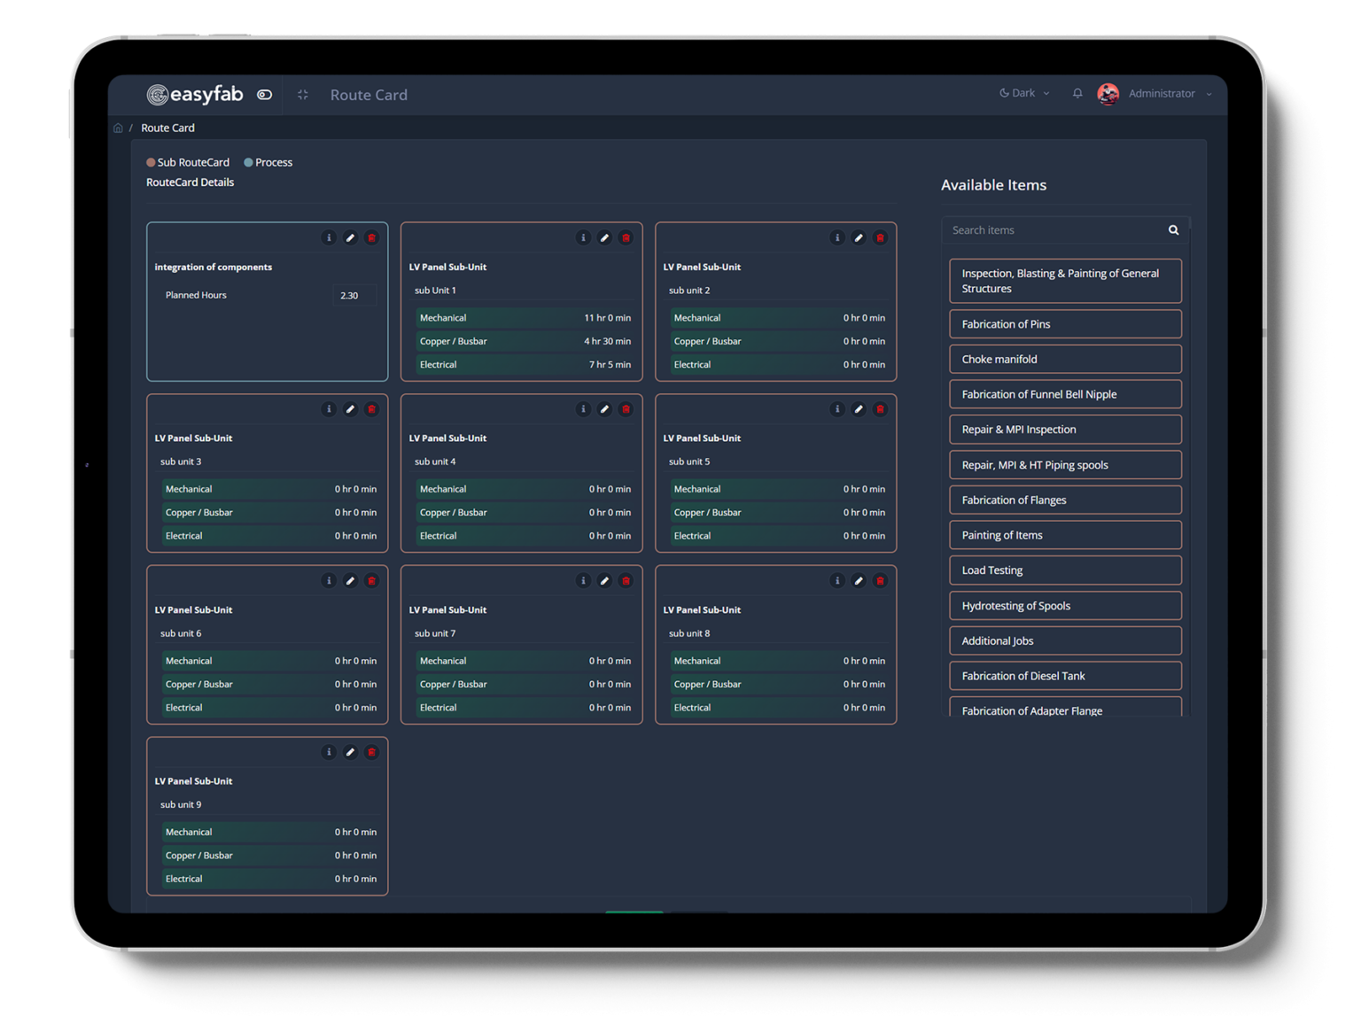Edit the integration of components card
1361x1016 pixels.
350,237
